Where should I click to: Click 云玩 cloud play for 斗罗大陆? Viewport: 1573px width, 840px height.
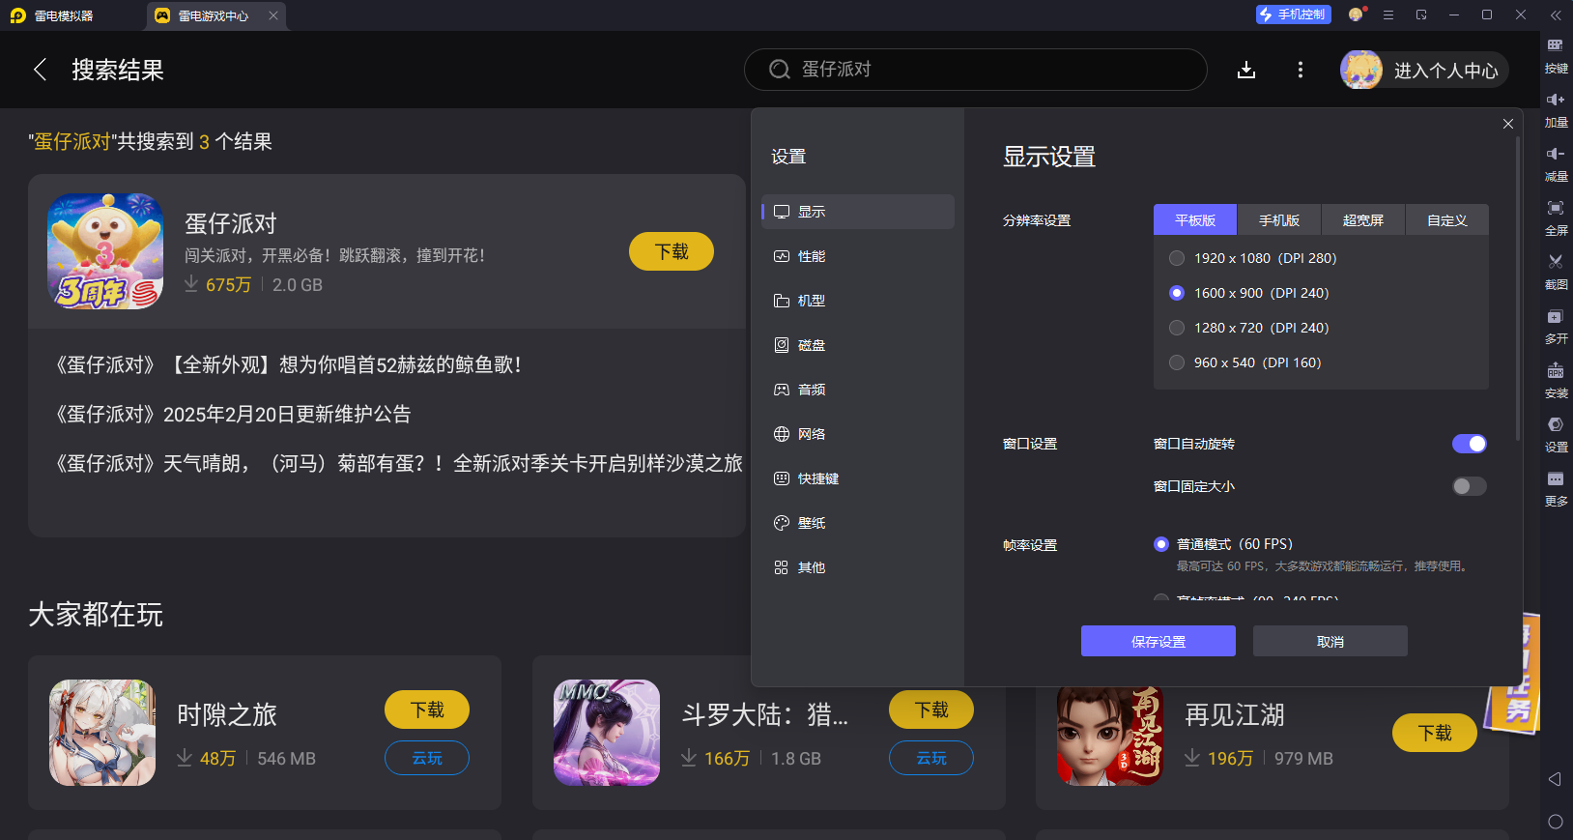click(931, 758)
